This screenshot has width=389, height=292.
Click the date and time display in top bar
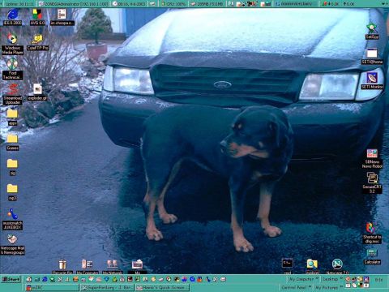pyautogui.click(x=129, y=4)
